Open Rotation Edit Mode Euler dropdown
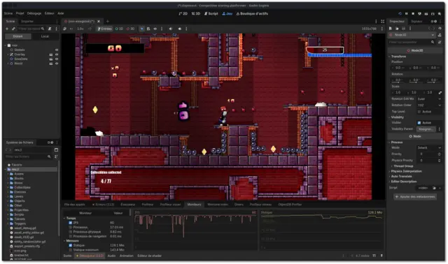 429,99
